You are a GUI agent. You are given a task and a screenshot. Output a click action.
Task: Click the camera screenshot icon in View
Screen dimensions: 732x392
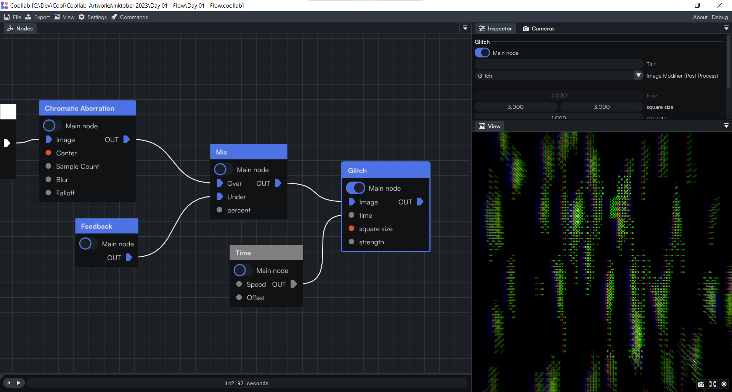pyautogui.click(x=701, y=384)
